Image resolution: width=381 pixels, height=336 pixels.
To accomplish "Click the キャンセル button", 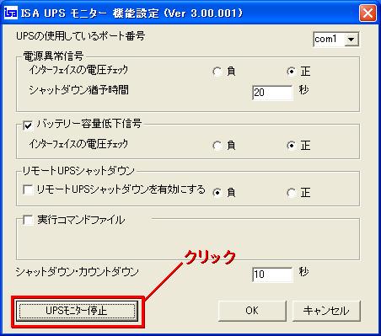I will click(x=326, y=311).
